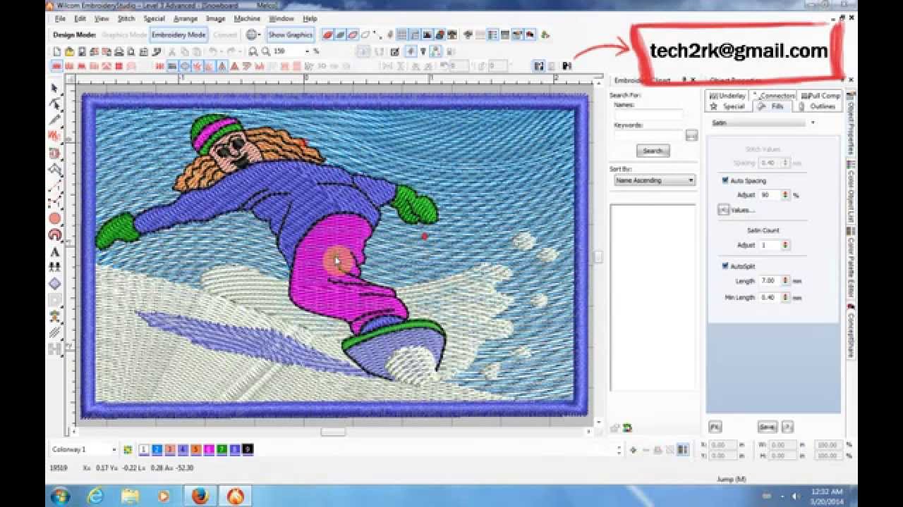903x507 pixels.
Task: Click the Search button
Action: click(x=653, y=151)
